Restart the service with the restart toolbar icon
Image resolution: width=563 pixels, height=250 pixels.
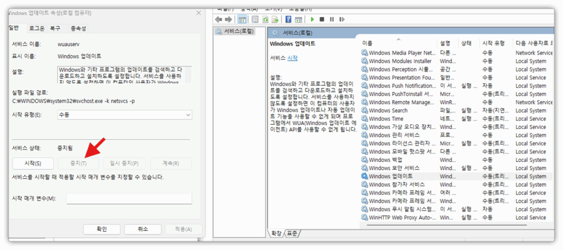(342, 19)
